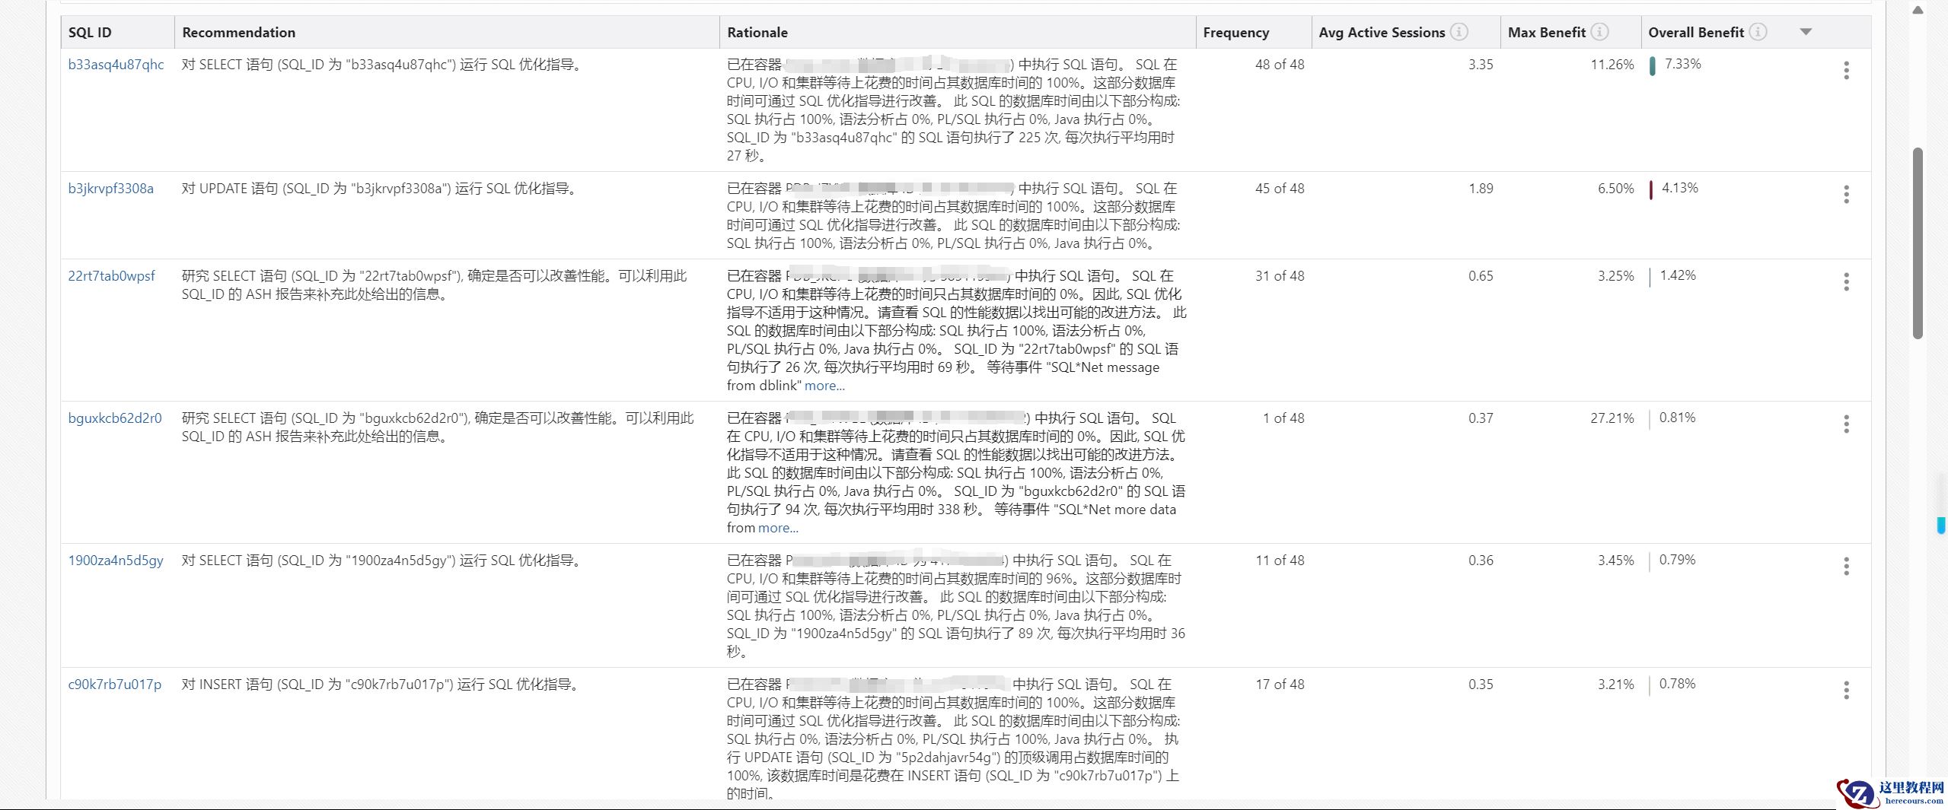Show info for Avg Active Sessions column
Viewport: 1948px width, 810px height.
pos(1459,32)
